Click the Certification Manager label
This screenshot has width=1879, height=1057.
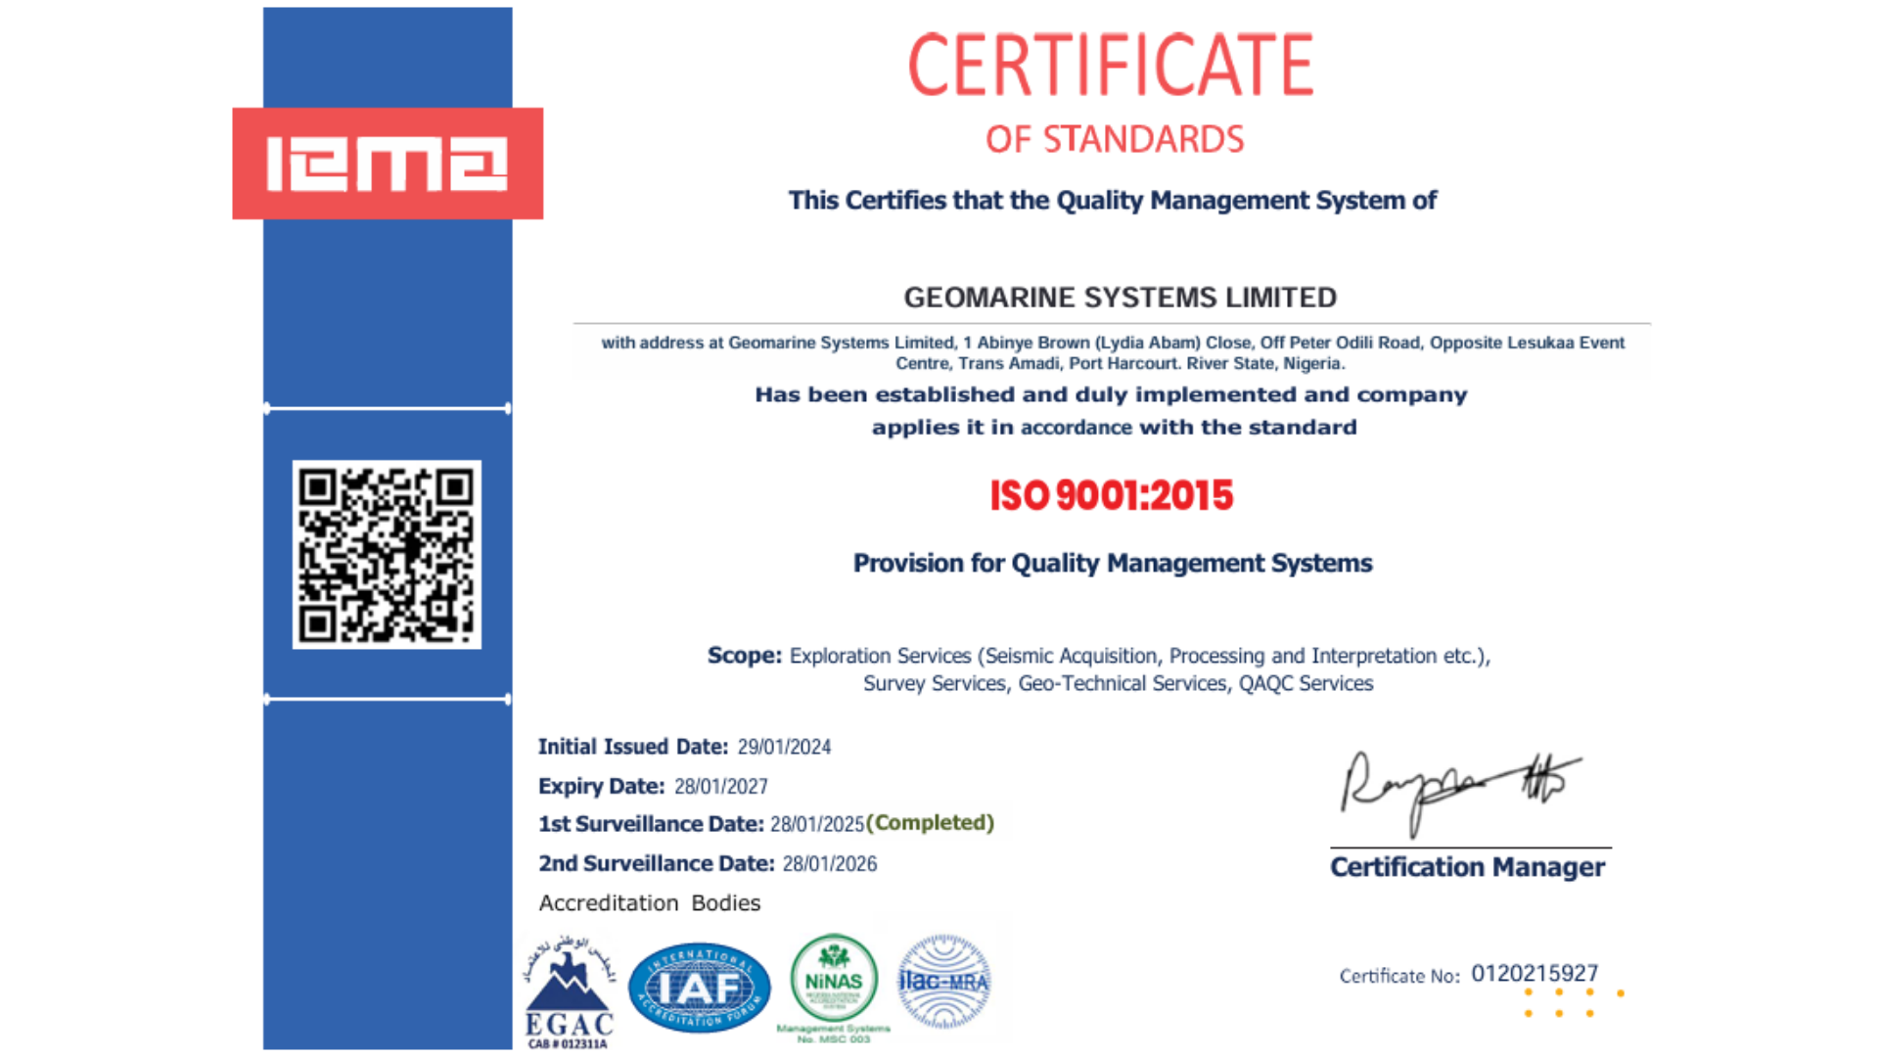pos(1467,867)
